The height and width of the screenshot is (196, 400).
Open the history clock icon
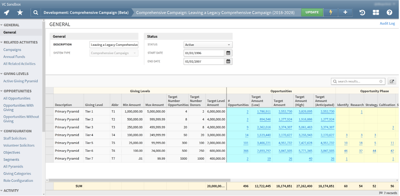pos(362,12)
